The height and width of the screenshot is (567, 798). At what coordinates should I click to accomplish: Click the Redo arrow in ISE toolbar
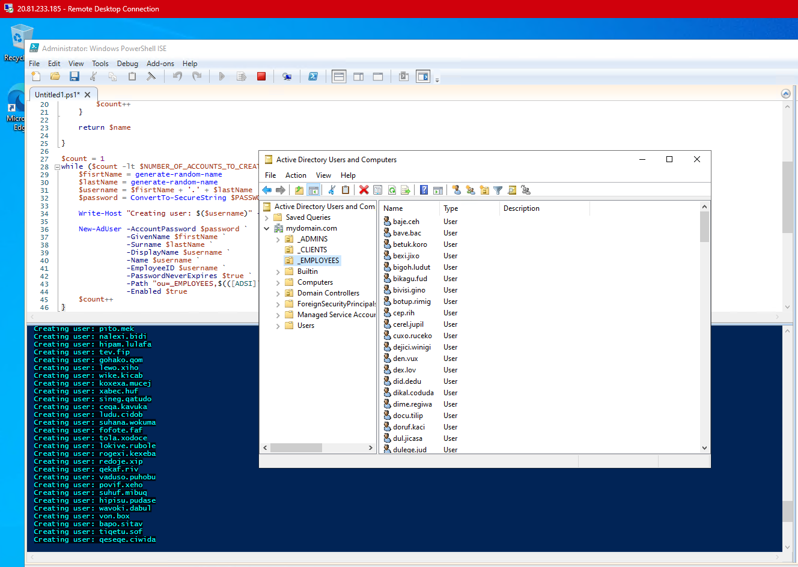196,76
